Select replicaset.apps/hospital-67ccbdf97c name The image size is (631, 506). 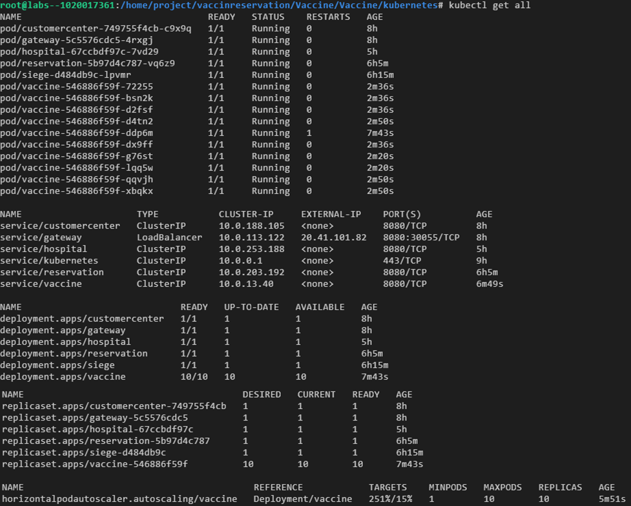pyautogui.click(x=97, y=430)
